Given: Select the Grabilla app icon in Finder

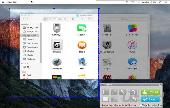Looking at the screenshot, I should 57,45.
